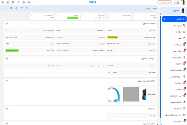Click the CRM24 logo at the top
The image size is (187, 125).
[92, 2]
